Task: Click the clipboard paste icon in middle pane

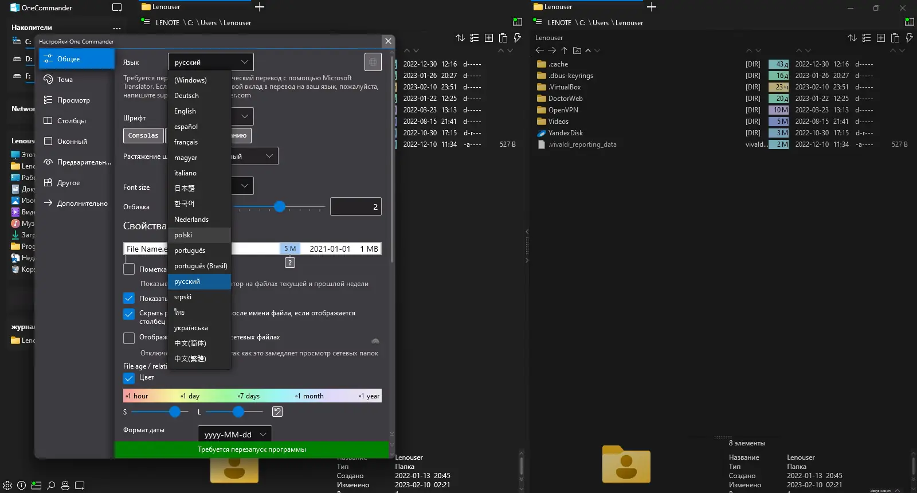Action: (x=503, y=38)
